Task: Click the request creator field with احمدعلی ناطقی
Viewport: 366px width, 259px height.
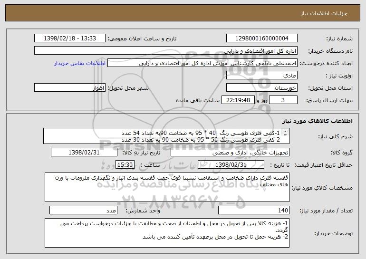Action: coord(202,63)
